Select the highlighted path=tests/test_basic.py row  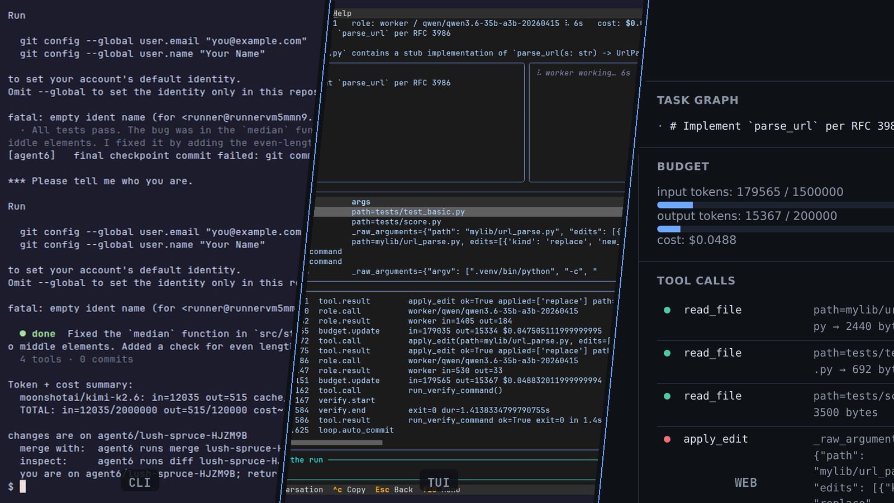tap(468, 212)
